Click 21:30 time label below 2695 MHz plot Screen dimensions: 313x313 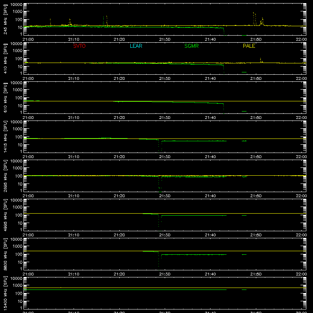tap(165, 196)
